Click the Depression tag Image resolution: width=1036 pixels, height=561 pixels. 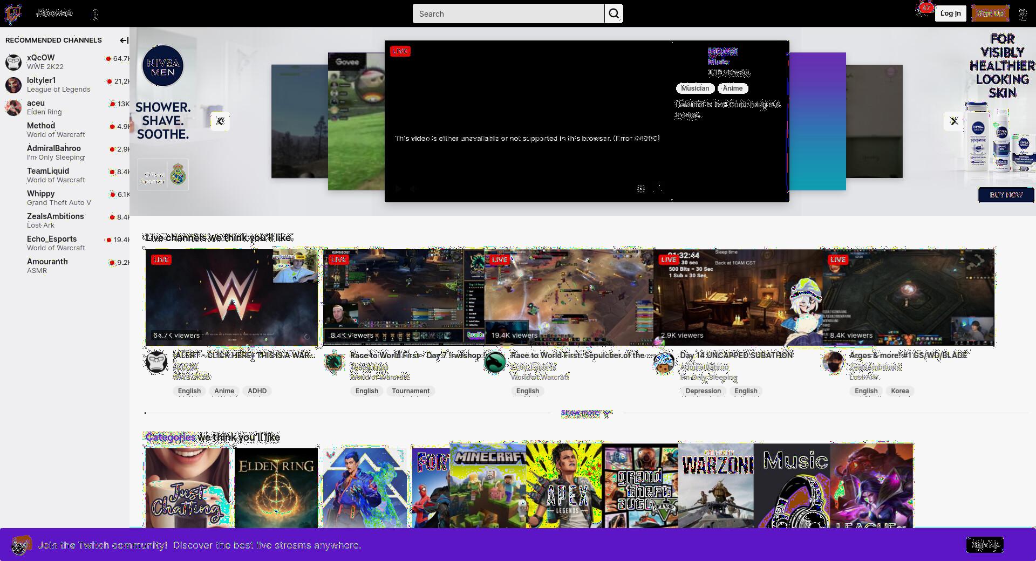point(703,391)
